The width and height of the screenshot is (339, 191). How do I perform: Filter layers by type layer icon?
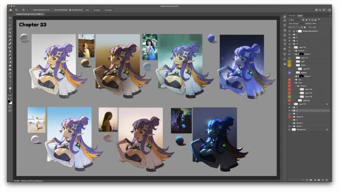click(x=309, y=20)
